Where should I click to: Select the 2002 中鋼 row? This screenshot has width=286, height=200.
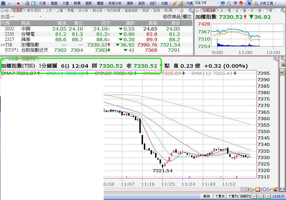[96, 29]
